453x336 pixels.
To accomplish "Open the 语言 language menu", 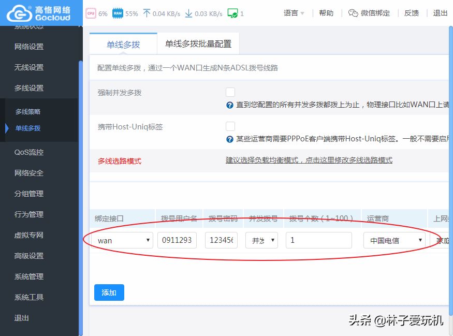I will coord(294,13).
